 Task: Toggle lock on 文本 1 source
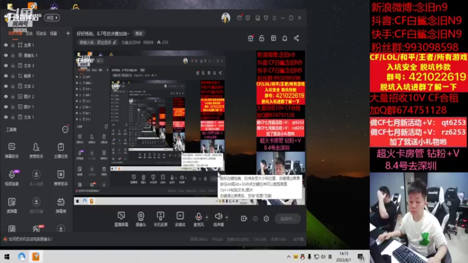point(13,117)
